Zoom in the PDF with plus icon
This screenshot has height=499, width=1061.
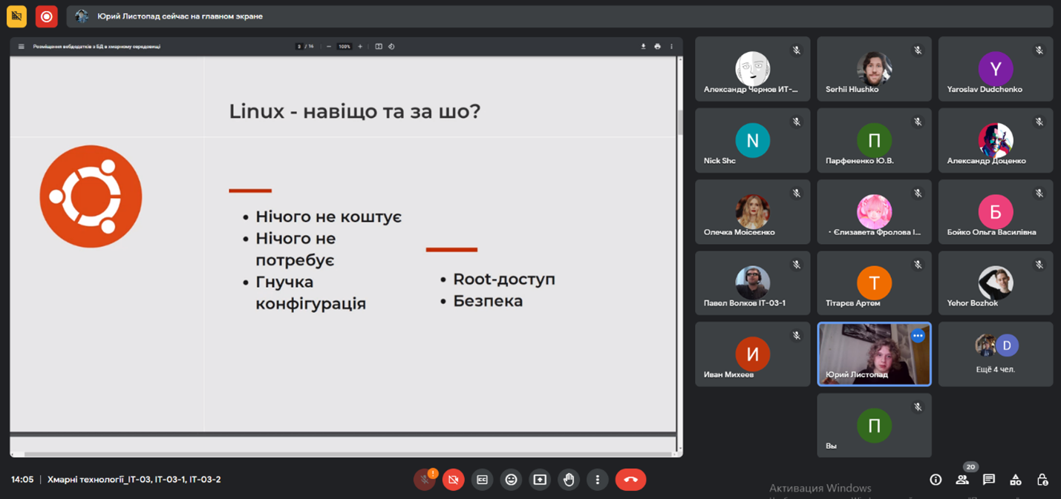(x=360, y=47)
